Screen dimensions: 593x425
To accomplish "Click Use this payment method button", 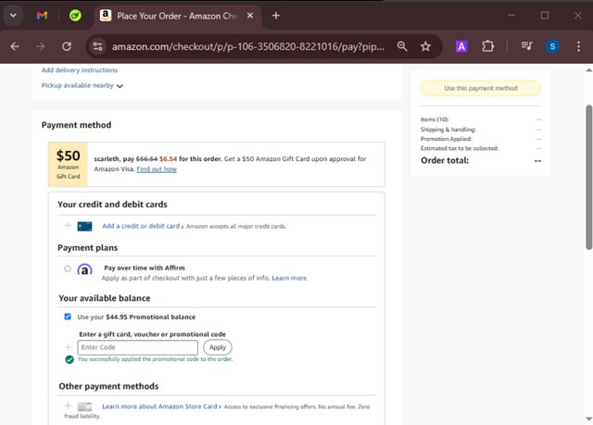I will coord(481,88).
